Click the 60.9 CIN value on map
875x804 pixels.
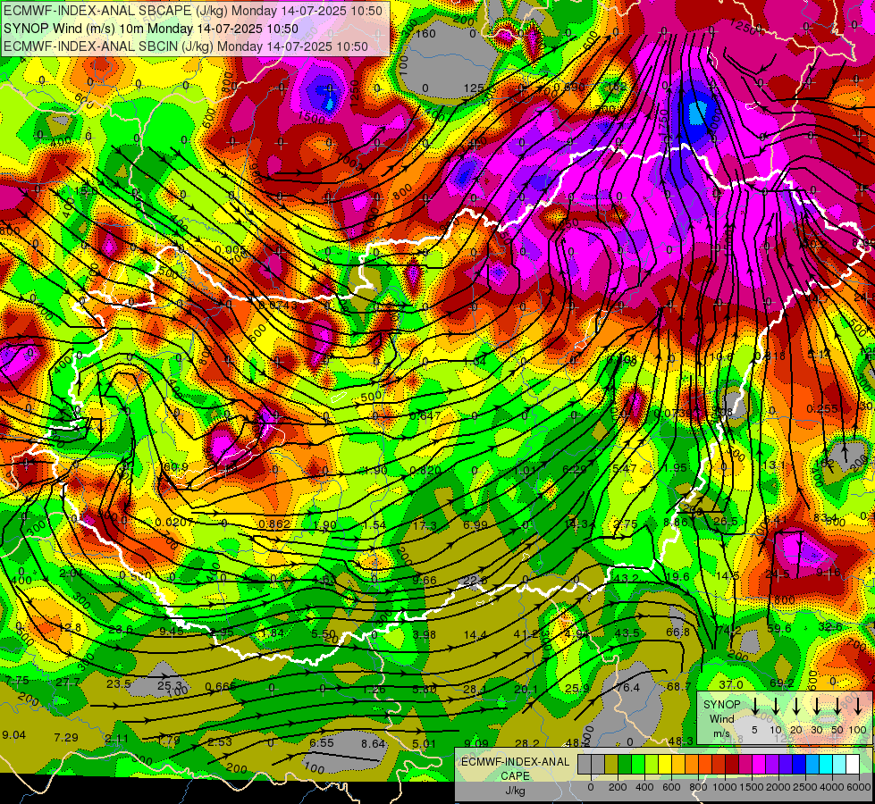[x=175, y=466]
